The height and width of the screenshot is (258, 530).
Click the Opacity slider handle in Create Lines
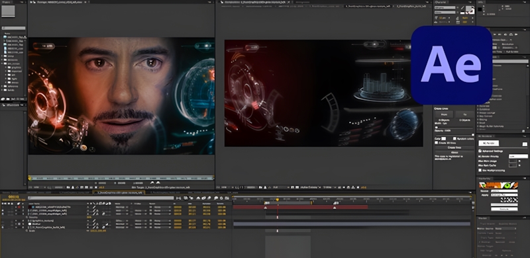[x=473, y=135]
